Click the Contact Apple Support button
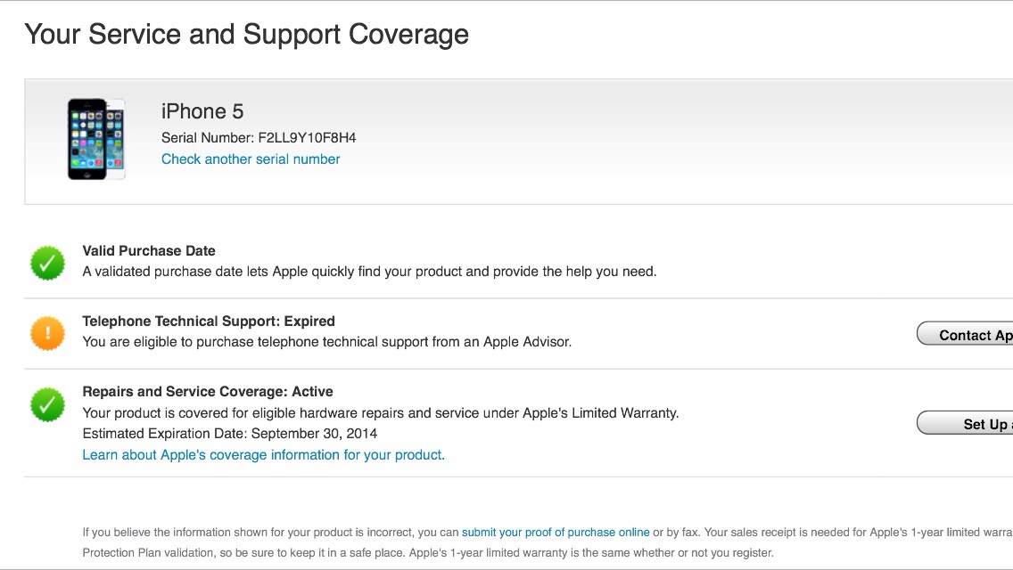 point(965,334)
